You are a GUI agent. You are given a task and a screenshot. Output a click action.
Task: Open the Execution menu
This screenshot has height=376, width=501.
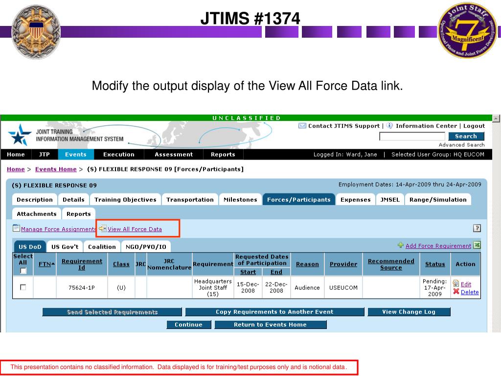click(119, 154)
